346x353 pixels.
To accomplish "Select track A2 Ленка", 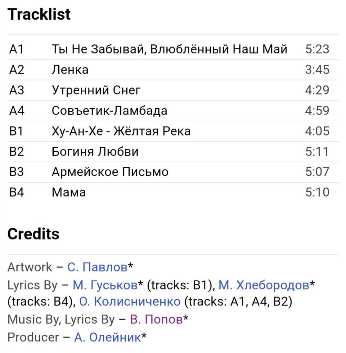I will coord(173,70).
